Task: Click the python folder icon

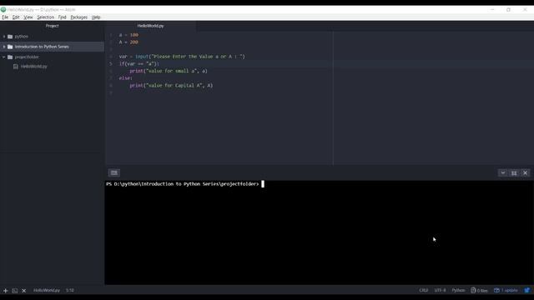Action: coord(10,37)
